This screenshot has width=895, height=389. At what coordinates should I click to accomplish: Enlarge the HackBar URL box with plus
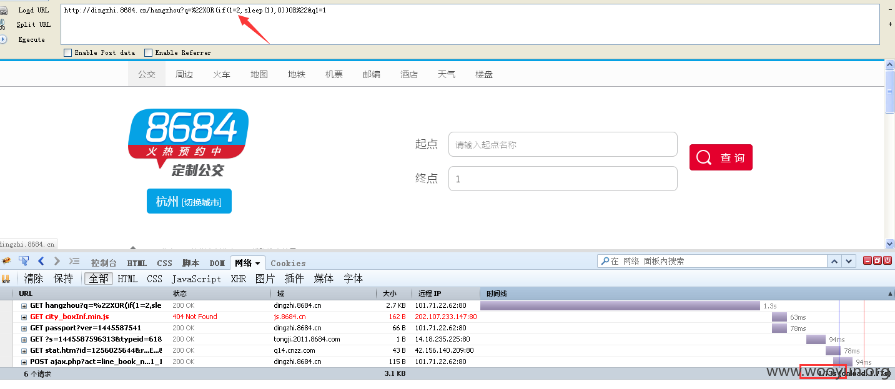point(890,24)
